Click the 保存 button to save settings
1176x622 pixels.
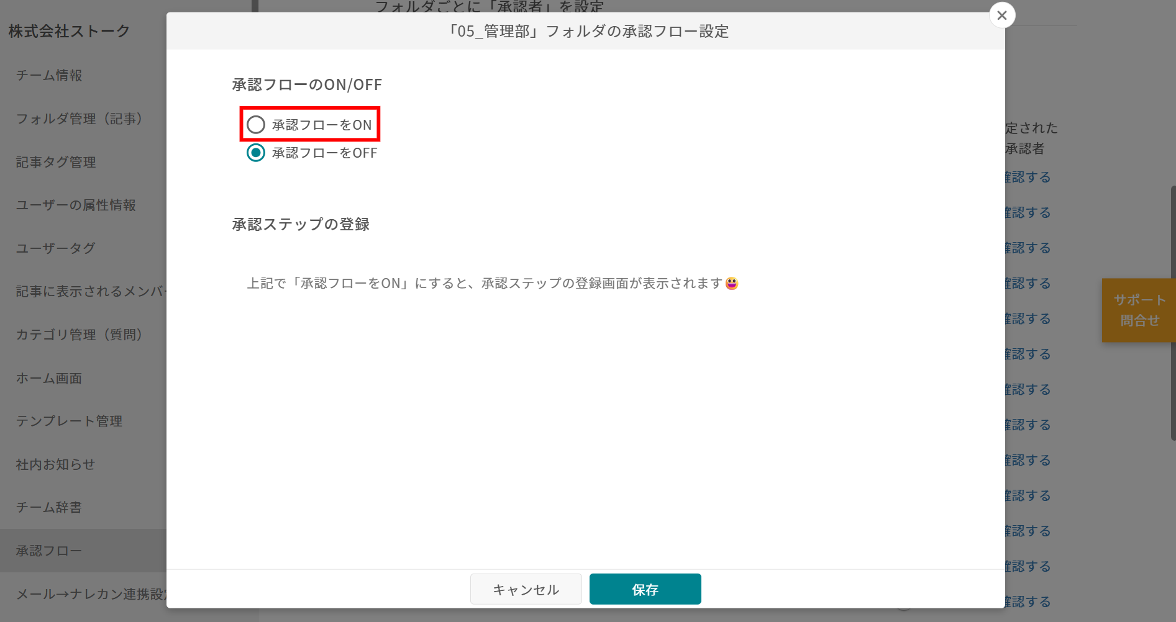coord(645,589)
